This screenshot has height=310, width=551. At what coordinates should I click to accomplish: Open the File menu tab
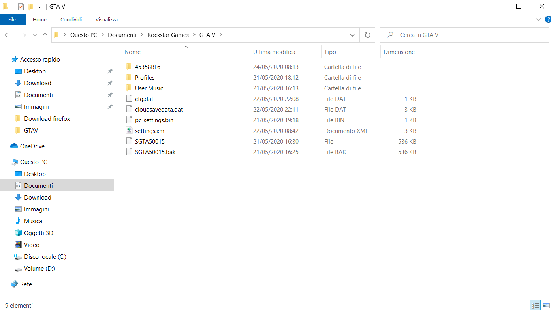pos(12,19)
